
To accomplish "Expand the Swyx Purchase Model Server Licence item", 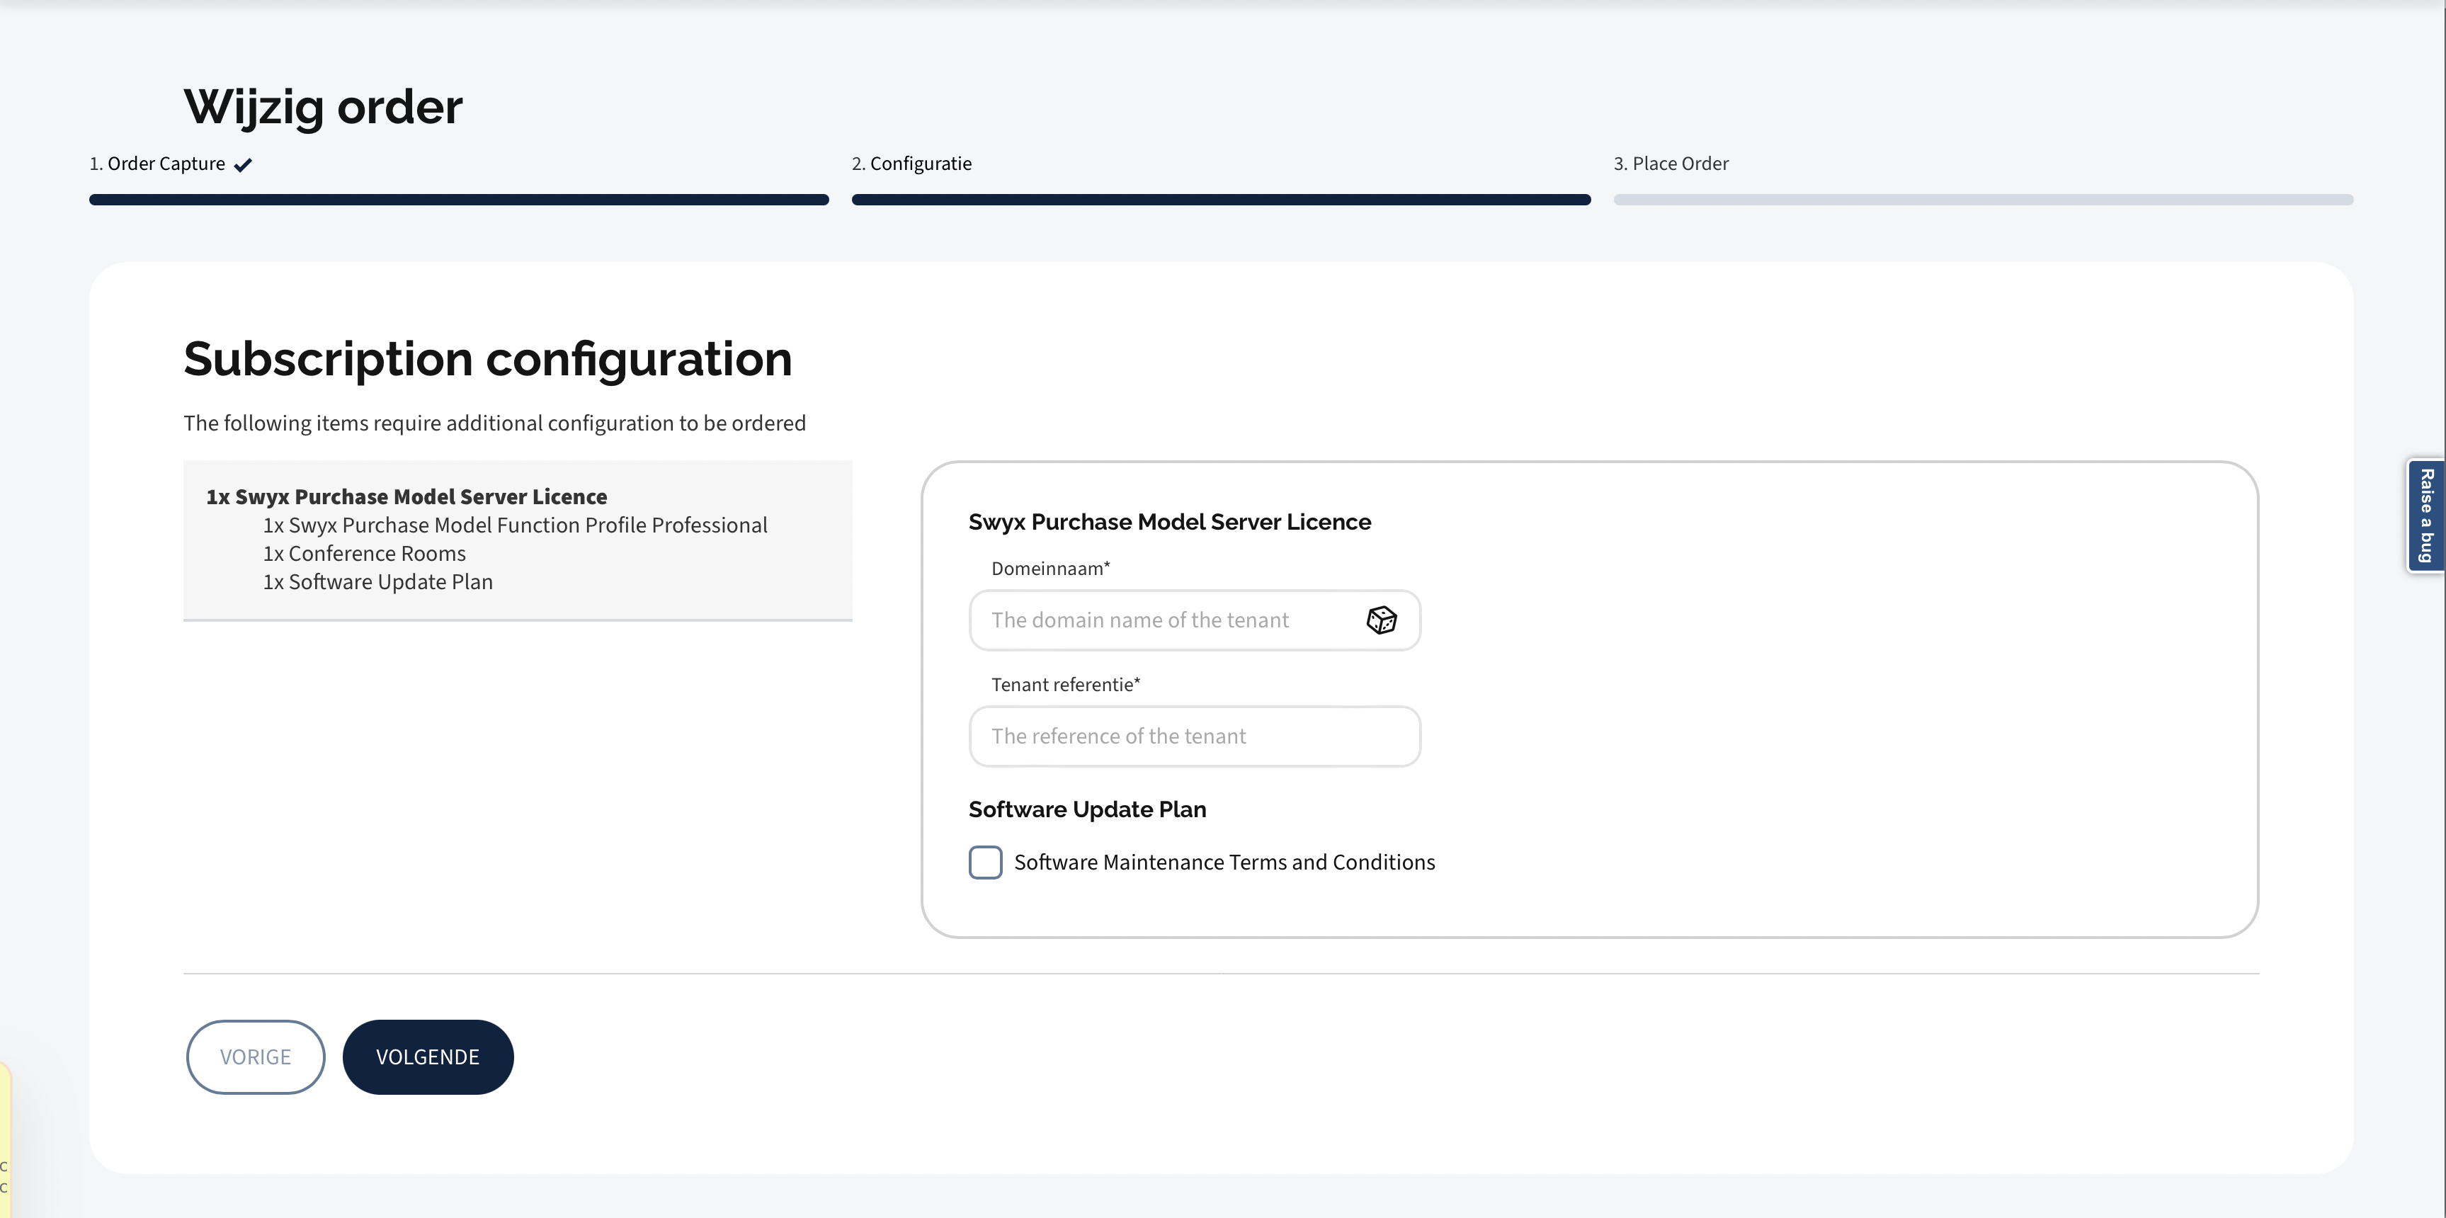I will point(406,496).
